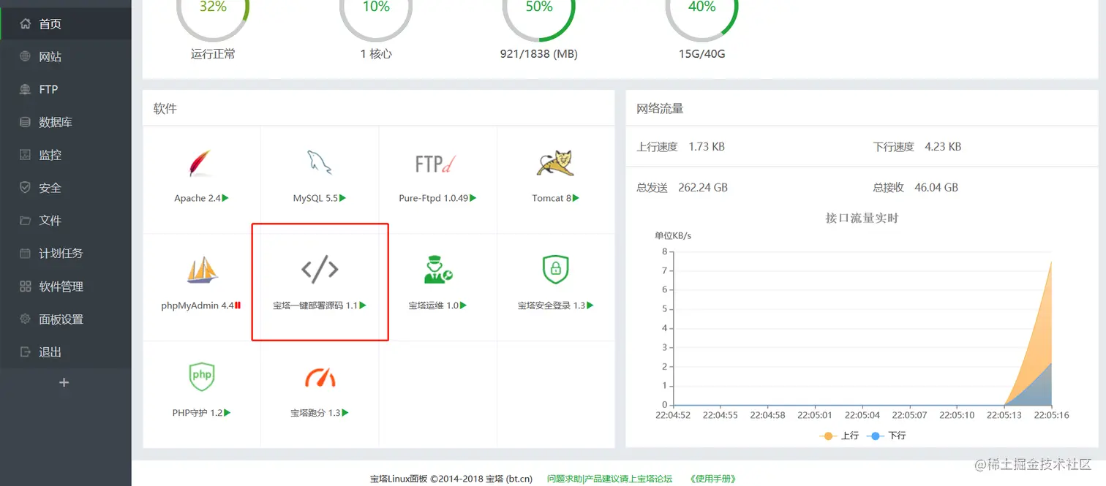Screen dimensions: 1106x486
Task: Click the home icon beside 首页
Action: [26, 24]
